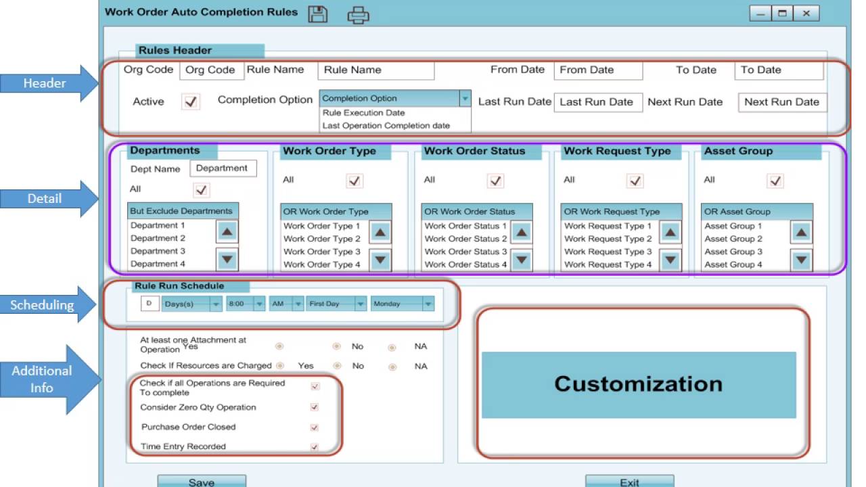Select Yes radio for Resources are Charged
Viewport: 866px width, 487px height.
coord(279,365)
